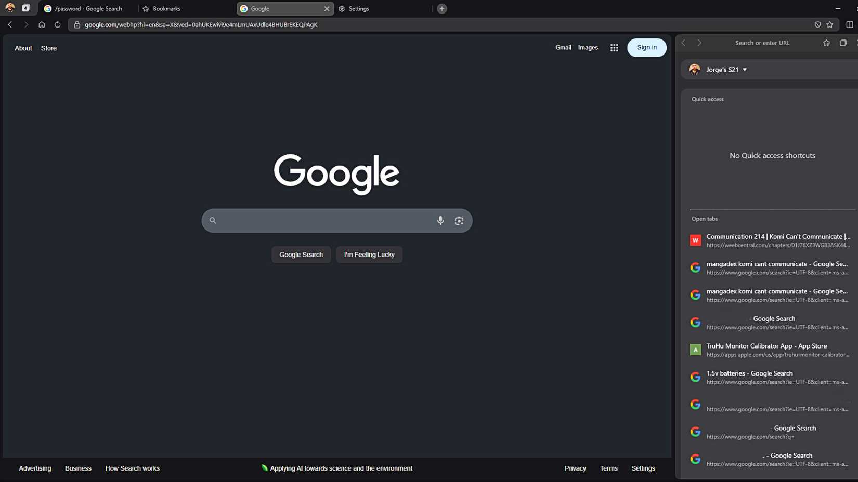Image resolution: width=858 pixels, height=482 pixels.
Task: Click I'm Feeling Lucky button
Action: (369, 255)
